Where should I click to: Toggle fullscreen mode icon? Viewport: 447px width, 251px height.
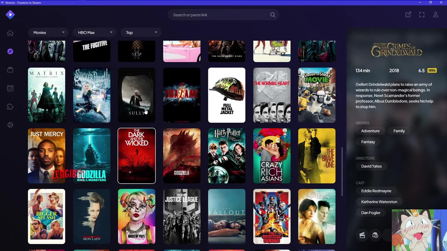pos(422,15)
